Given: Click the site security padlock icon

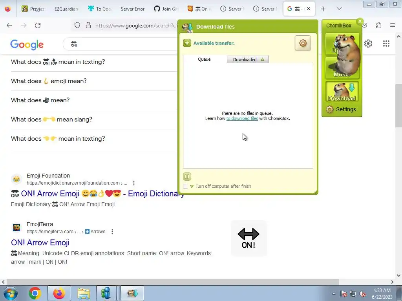Looking at the screenshot, I should (88, 25).
